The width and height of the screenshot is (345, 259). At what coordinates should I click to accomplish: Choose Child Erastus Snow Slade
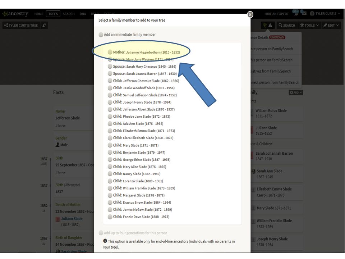(x=110, y=203)
